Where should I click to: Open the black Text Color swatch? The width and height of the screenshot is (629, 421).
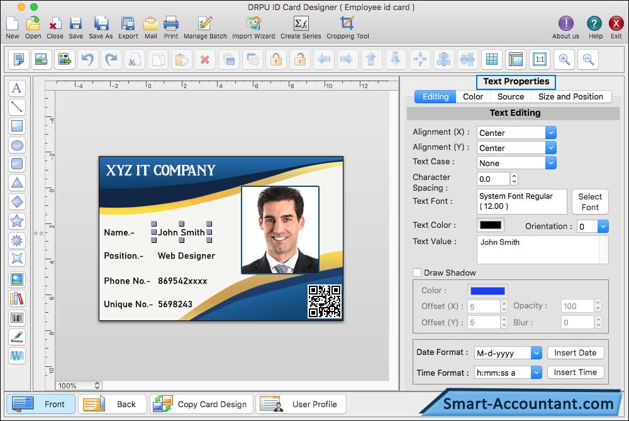(491, 225)
